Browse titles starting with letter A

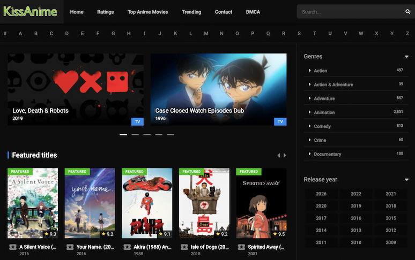20,34
